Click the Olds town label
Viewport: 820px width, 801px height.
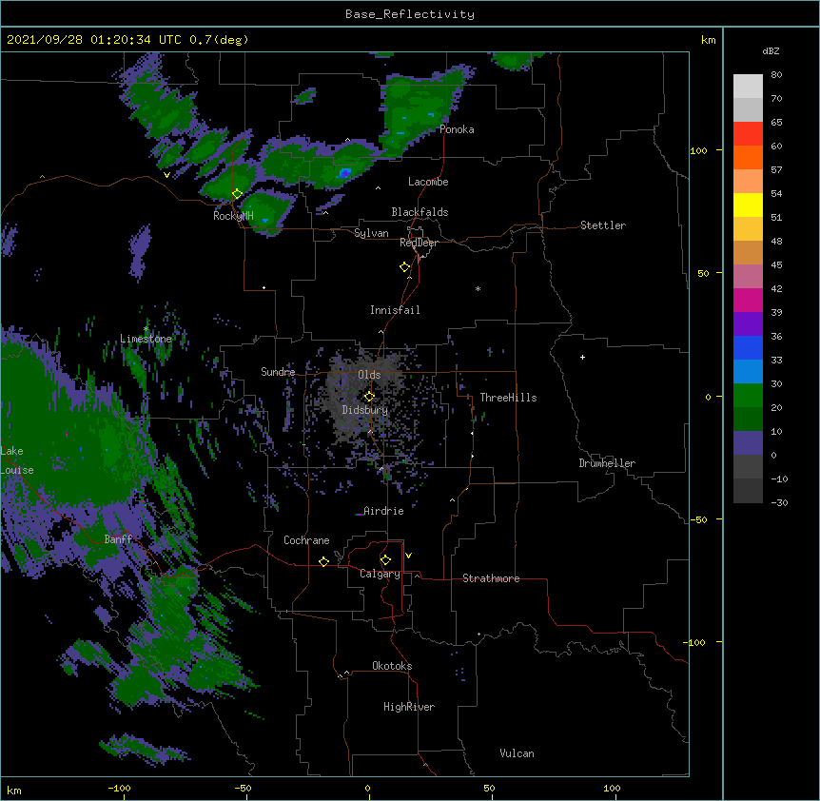click(x=369, y=375)
